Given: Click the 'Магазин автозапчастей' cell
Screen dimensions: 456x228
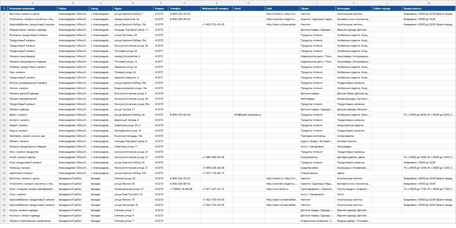Looking at the screenshot, I should [x=32, y=99].
